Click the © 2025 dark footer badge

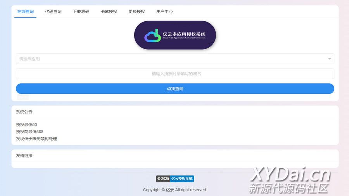click(163, 179)
